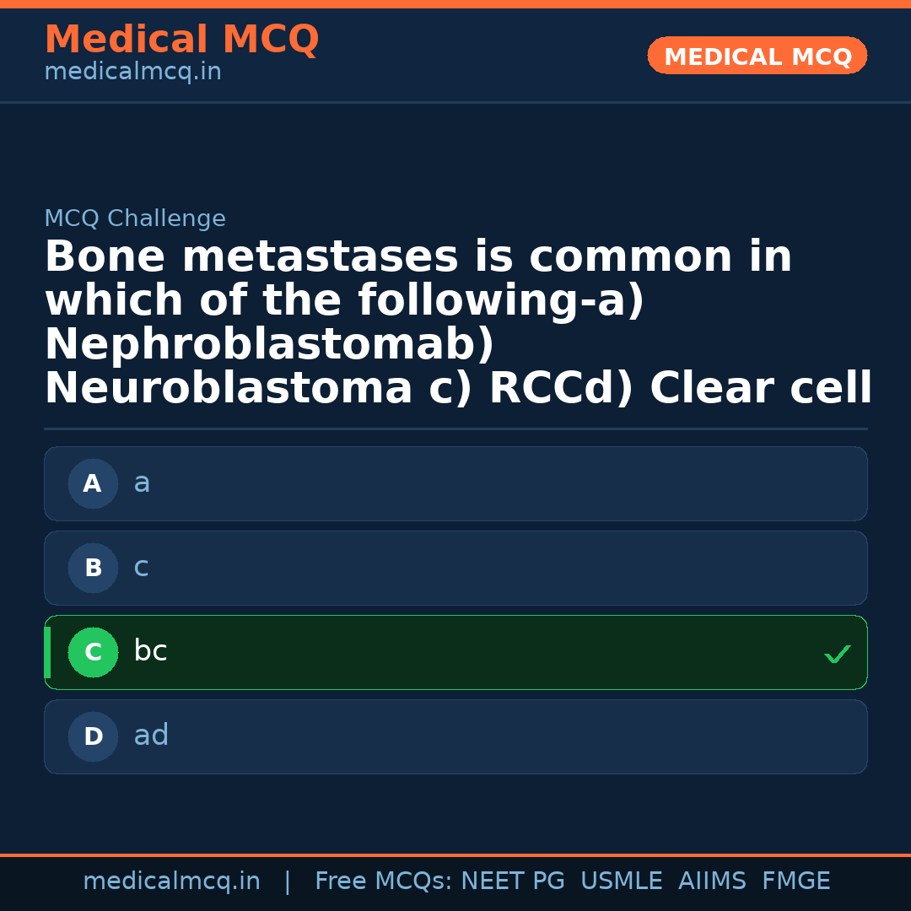This screenshot has width=911, height=911.
Task: Click the Medical MCQ logo text
Action: pyautogui.click(x=181, y=40)
